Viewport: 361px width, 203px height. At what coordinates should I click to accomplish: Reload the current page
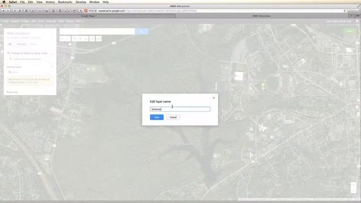[x=345, y=11]
